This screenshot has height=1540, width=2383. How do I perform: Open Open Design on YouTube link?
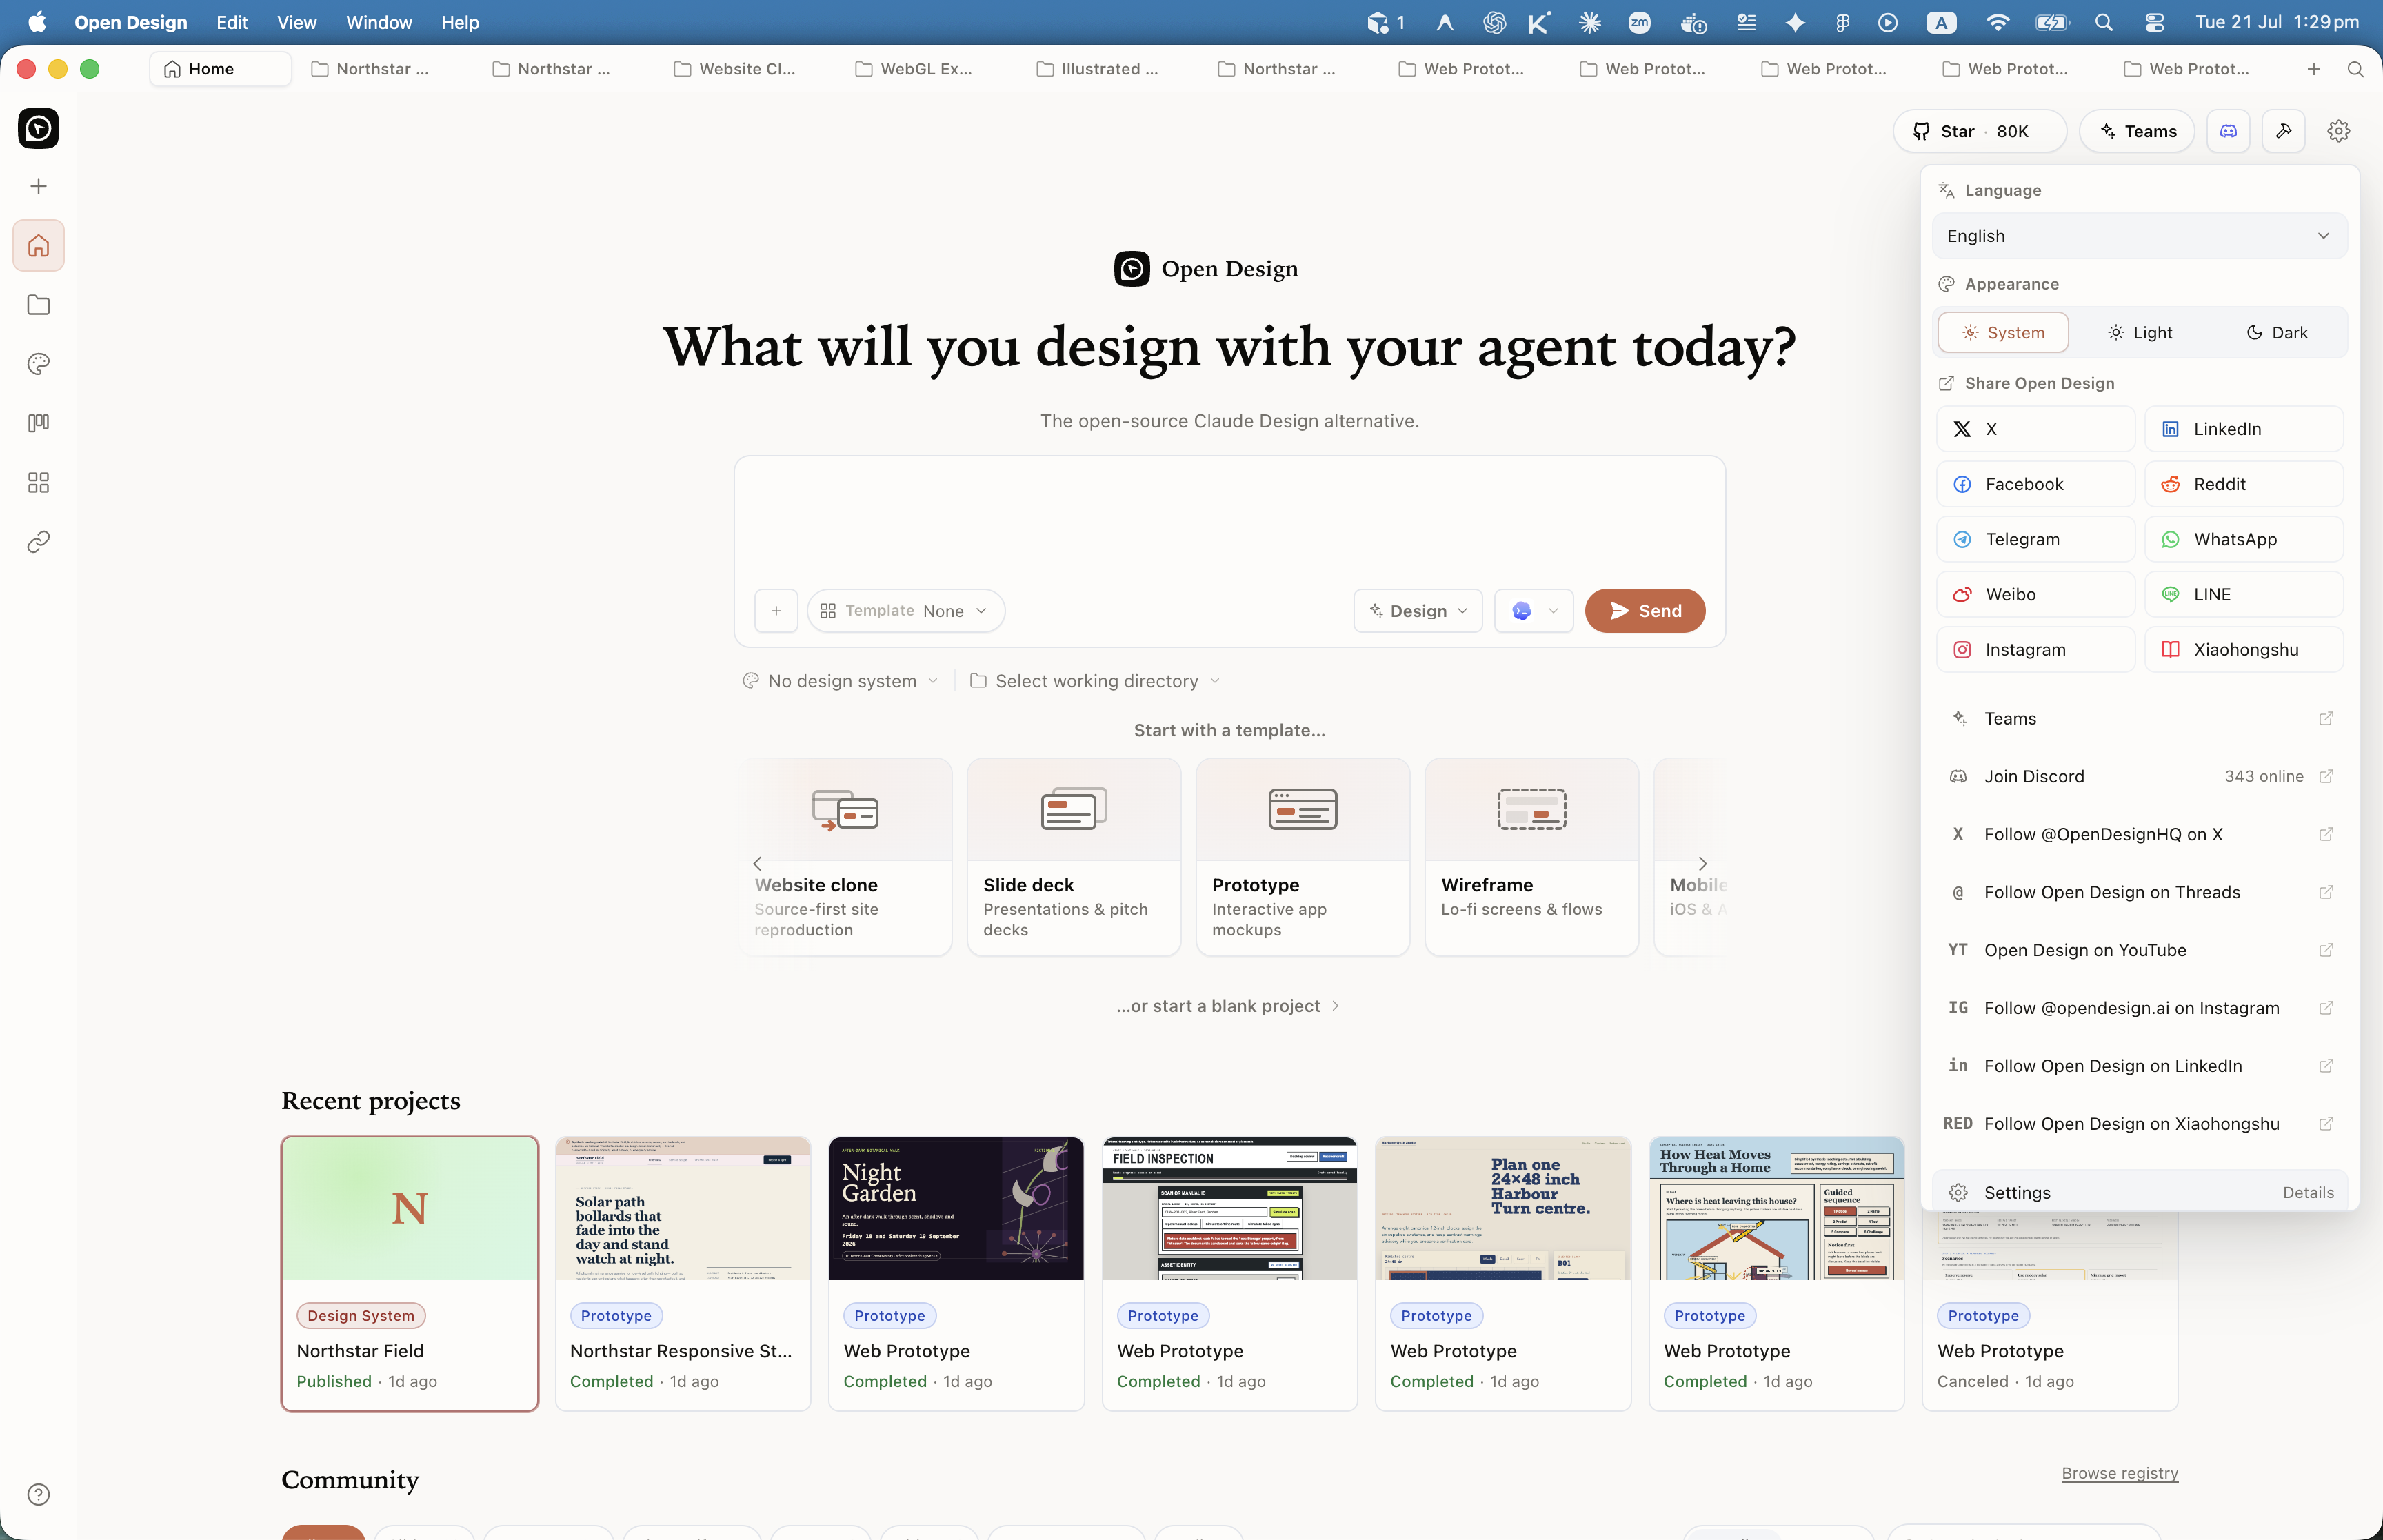point(2139,950)
